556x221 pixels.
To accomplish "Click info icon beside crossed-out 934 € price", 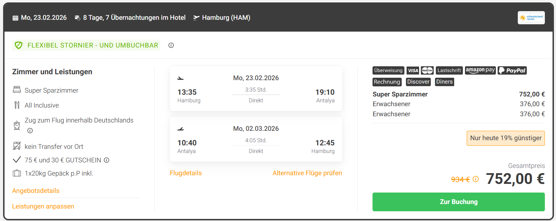I will tap(476, 179).
